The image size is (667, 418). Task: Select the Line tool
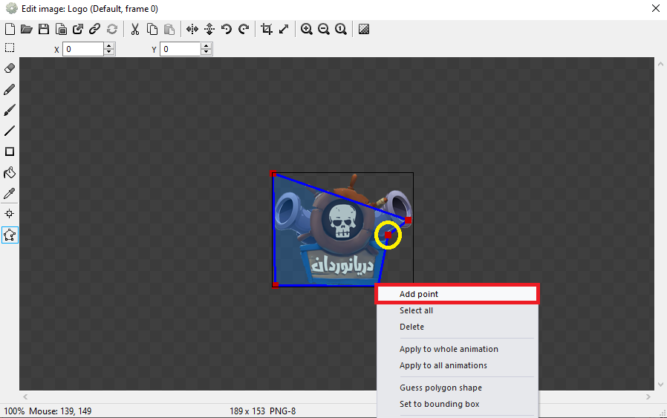coord(10,131)
